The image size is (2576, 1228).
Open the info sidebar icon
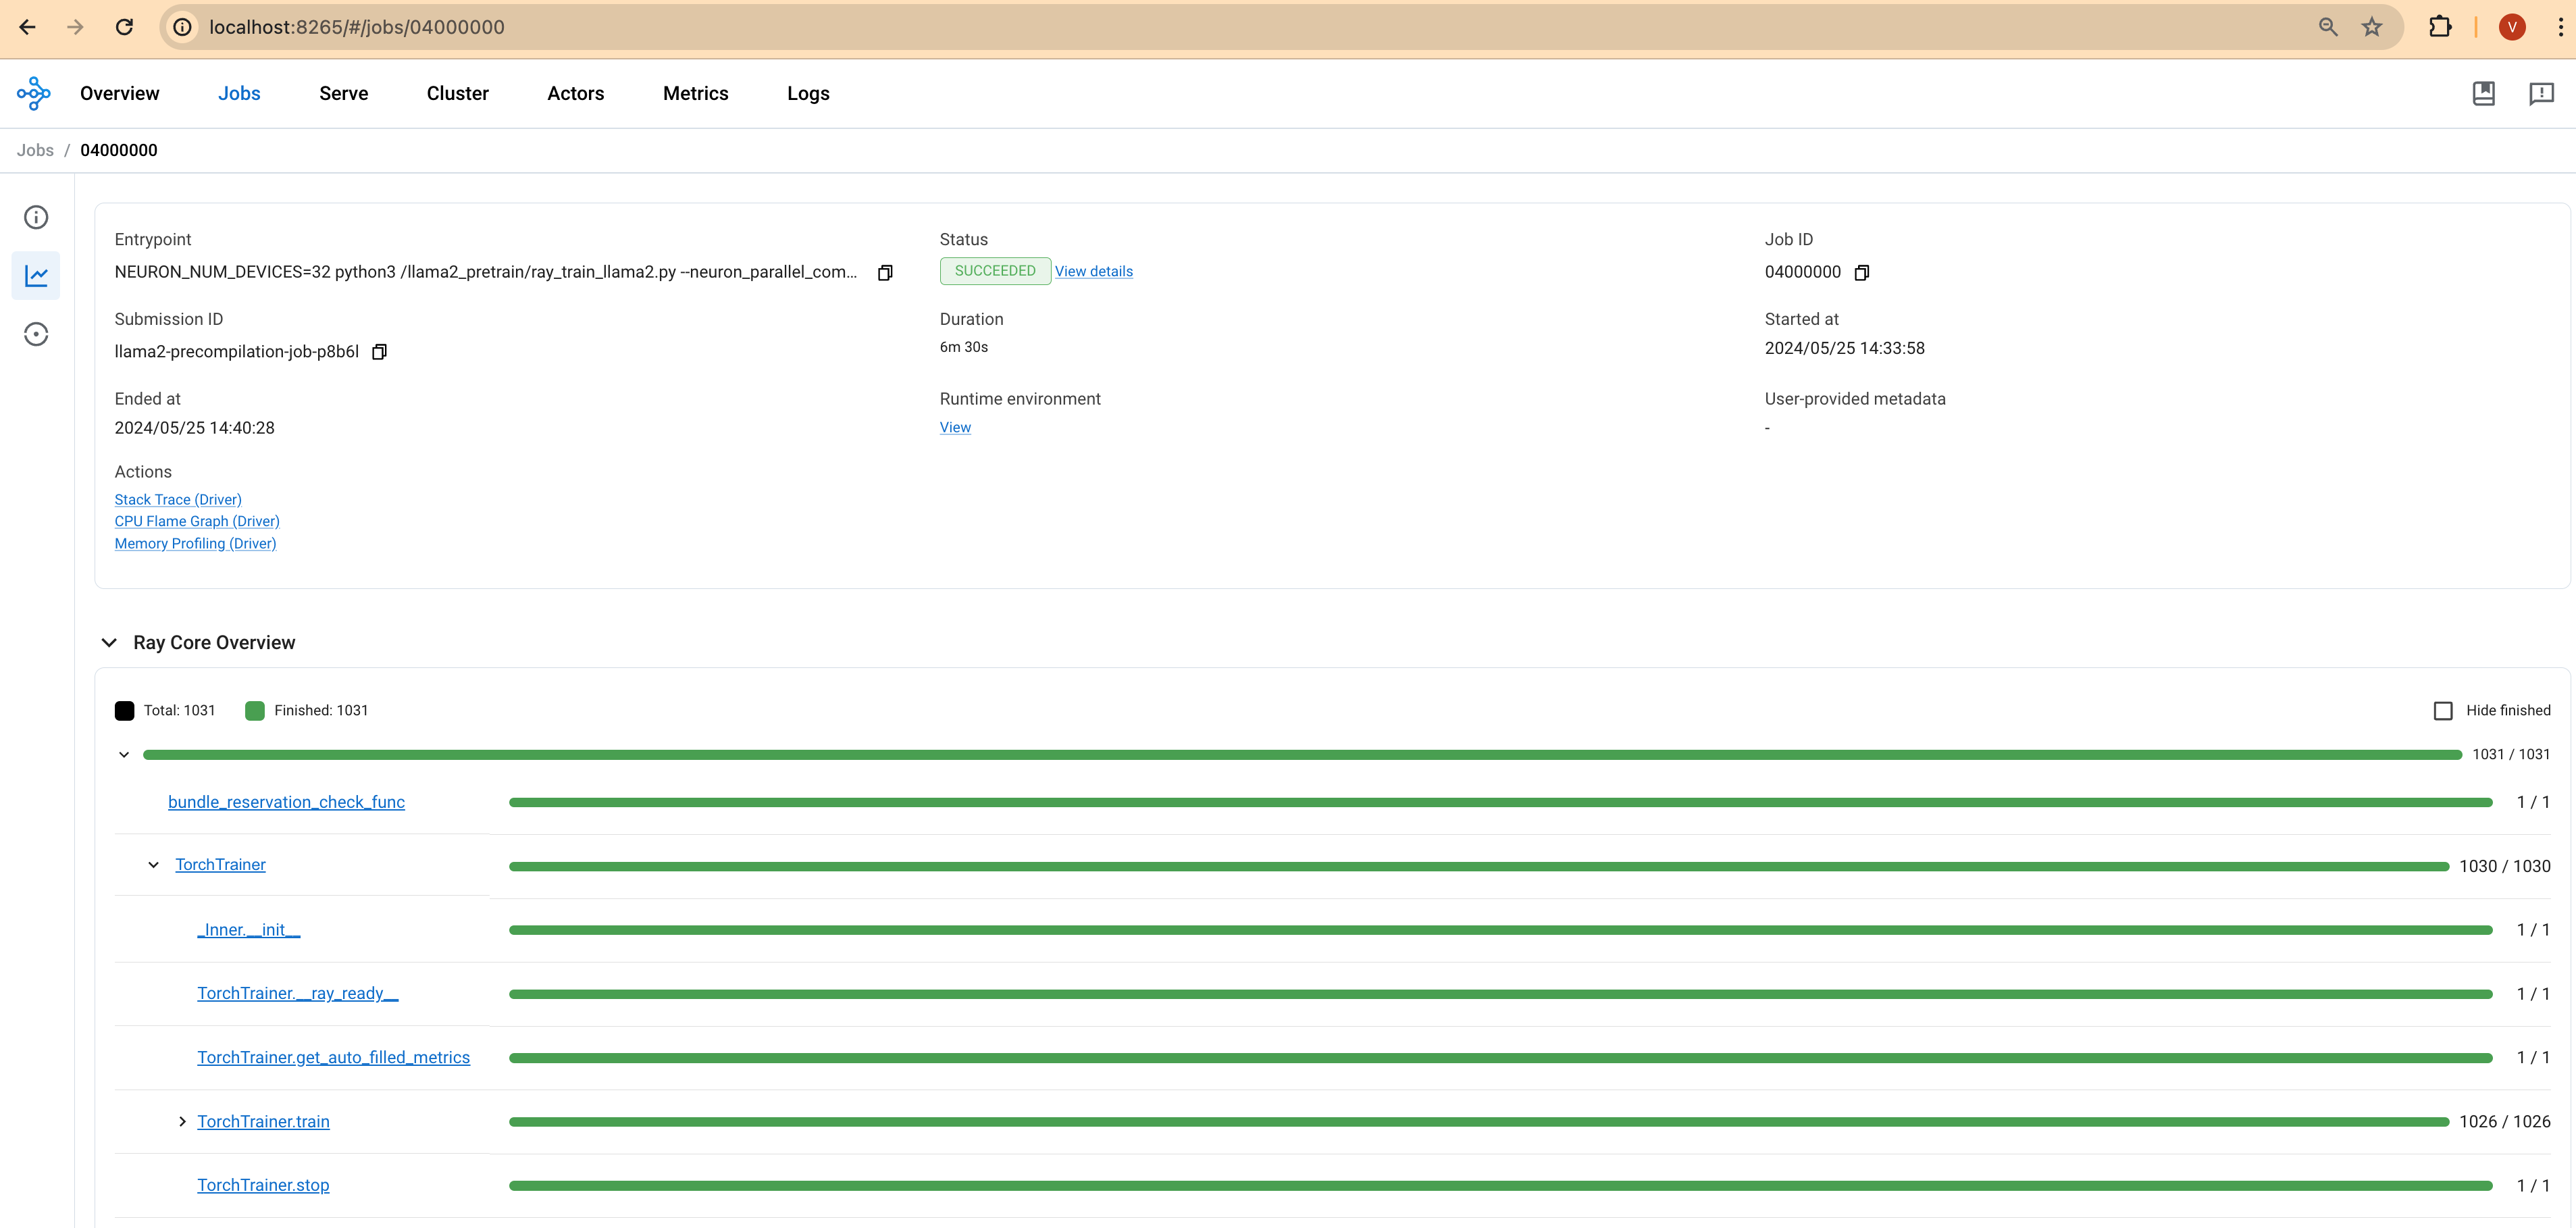pos(36,217)
